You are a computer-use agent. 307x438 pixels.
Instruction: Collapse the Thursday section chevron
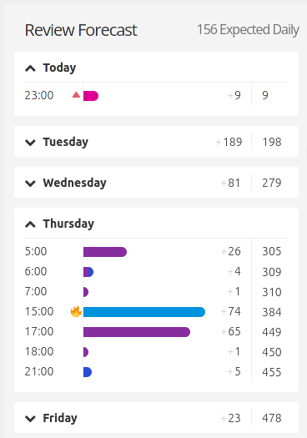(30, 224)
